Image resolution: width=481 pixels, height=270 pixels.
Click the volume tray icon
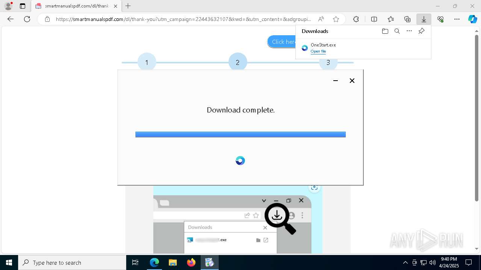pyautogui.click(x=432, y=262)
